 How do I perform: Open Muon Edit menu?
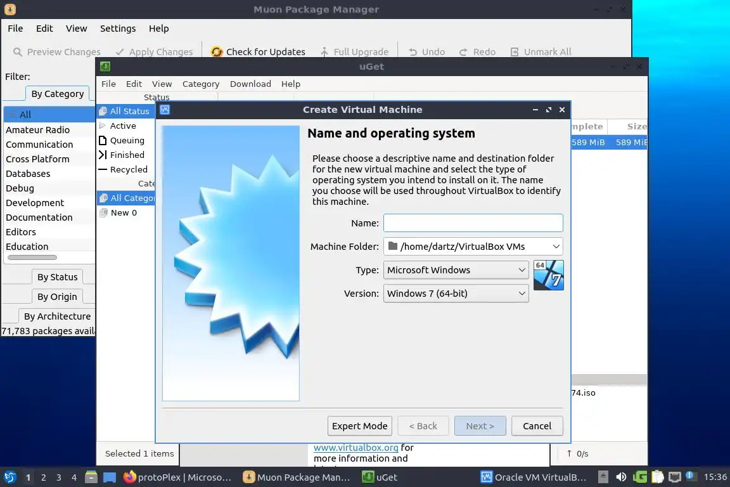[44, 29]
